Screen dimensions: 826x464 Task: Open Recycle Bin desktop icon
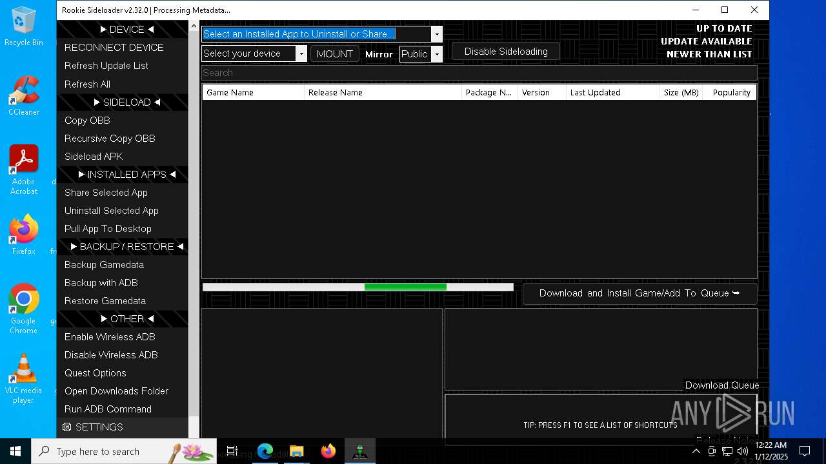24,27
